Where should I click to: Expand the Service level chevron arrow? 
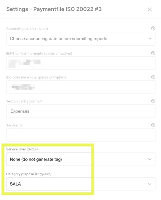click(x=150, y=159)
